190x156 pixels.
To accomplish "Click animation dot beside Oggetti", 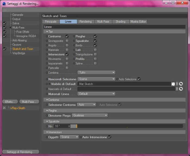I will point(47,137).
